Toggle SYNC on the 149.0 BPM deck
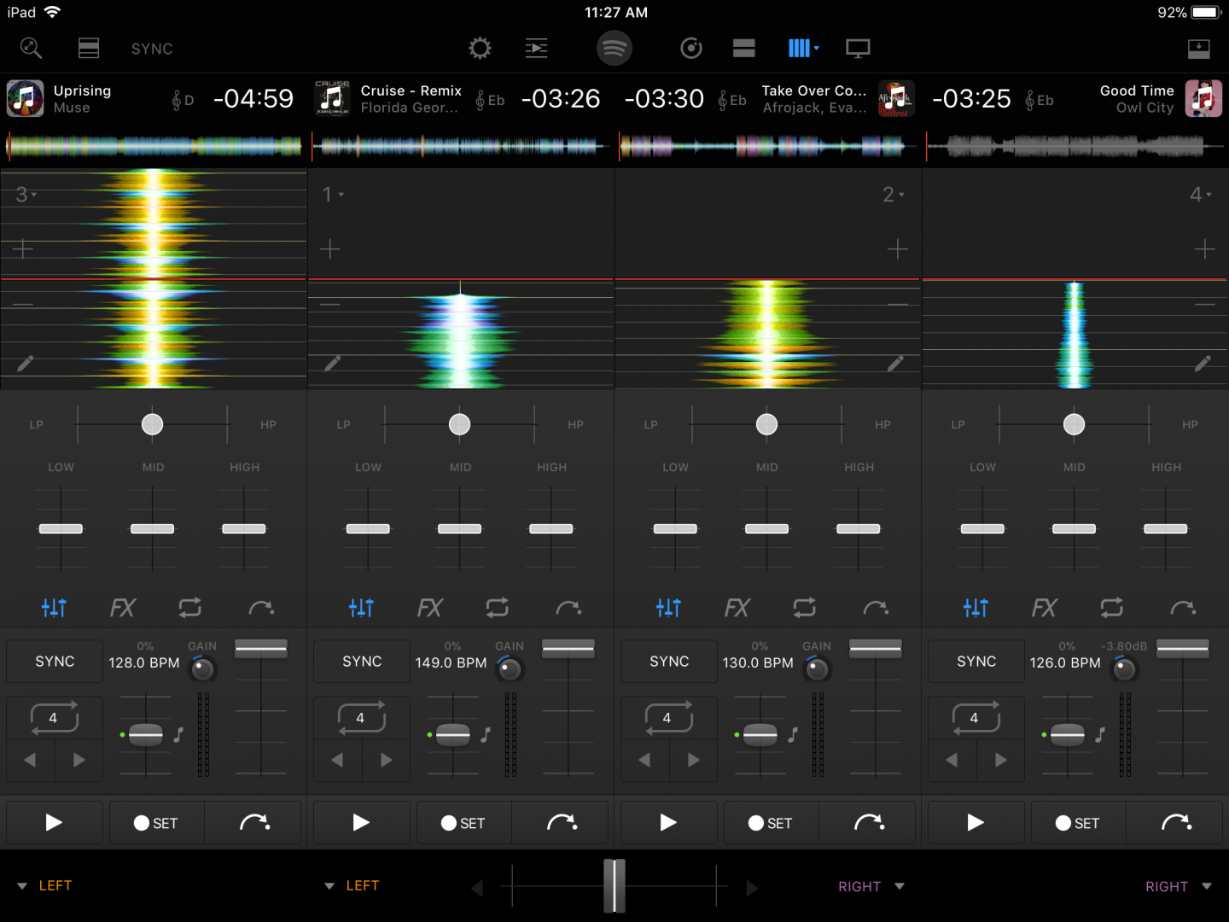The height and width of the screenshot is (922, 1229). click(x=362, y=662)
